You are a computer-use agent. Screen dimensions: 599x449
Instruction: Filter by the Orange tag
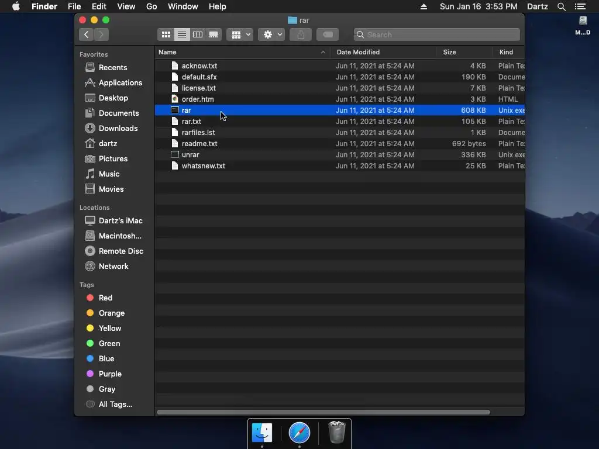[x=112, y=313]
